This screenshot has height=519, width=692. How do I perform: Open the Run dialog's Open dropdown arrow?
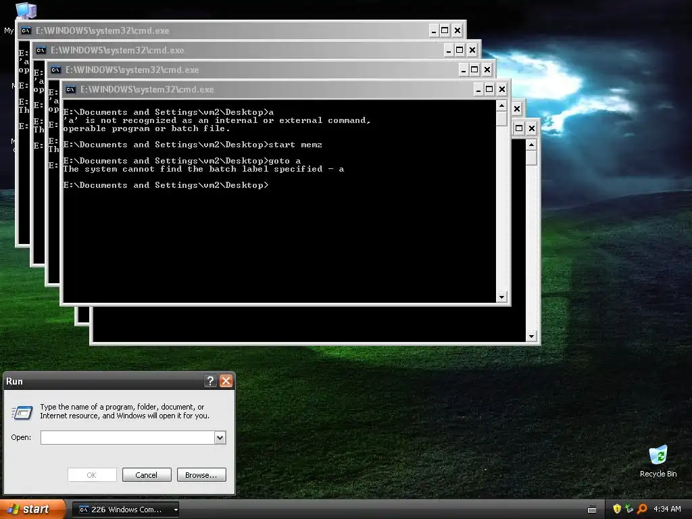click(x=220, y=437)
